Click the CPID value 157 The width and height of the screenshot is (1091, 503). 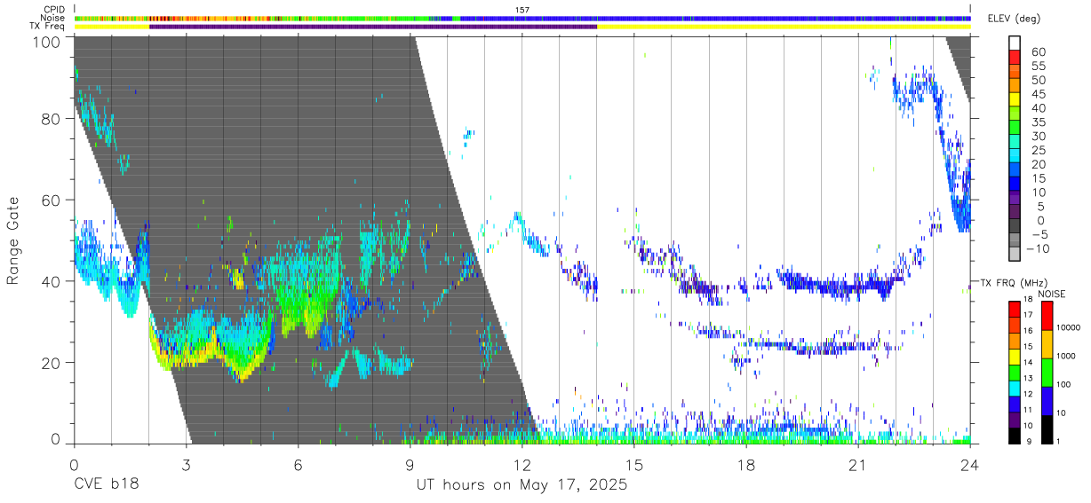522,10
